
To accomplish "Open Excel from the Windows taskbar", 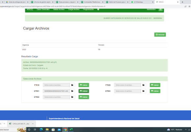I will (71, 130).
